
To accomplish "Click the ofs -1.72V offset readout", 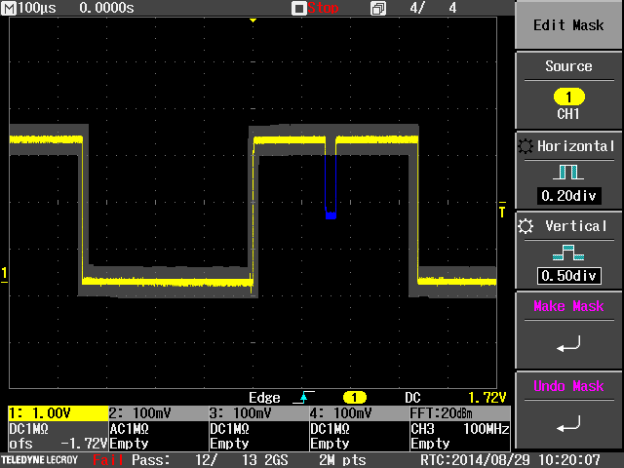I will 58,444.
